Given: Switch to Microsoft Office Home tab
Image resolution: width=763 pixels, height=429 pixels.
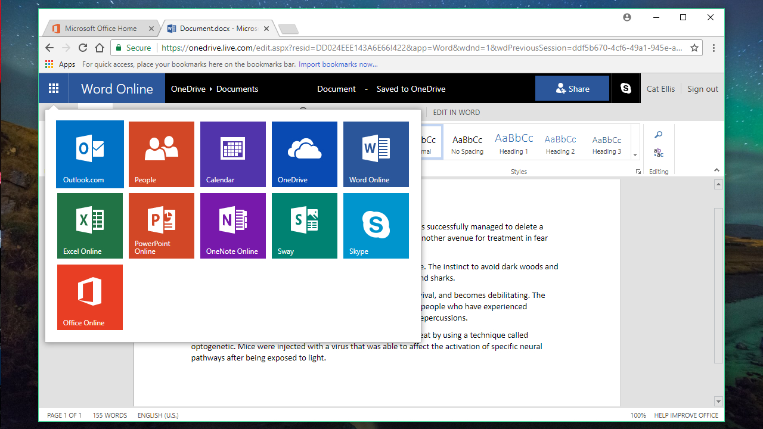Looking at the screenshot, I should coord(101,28).
